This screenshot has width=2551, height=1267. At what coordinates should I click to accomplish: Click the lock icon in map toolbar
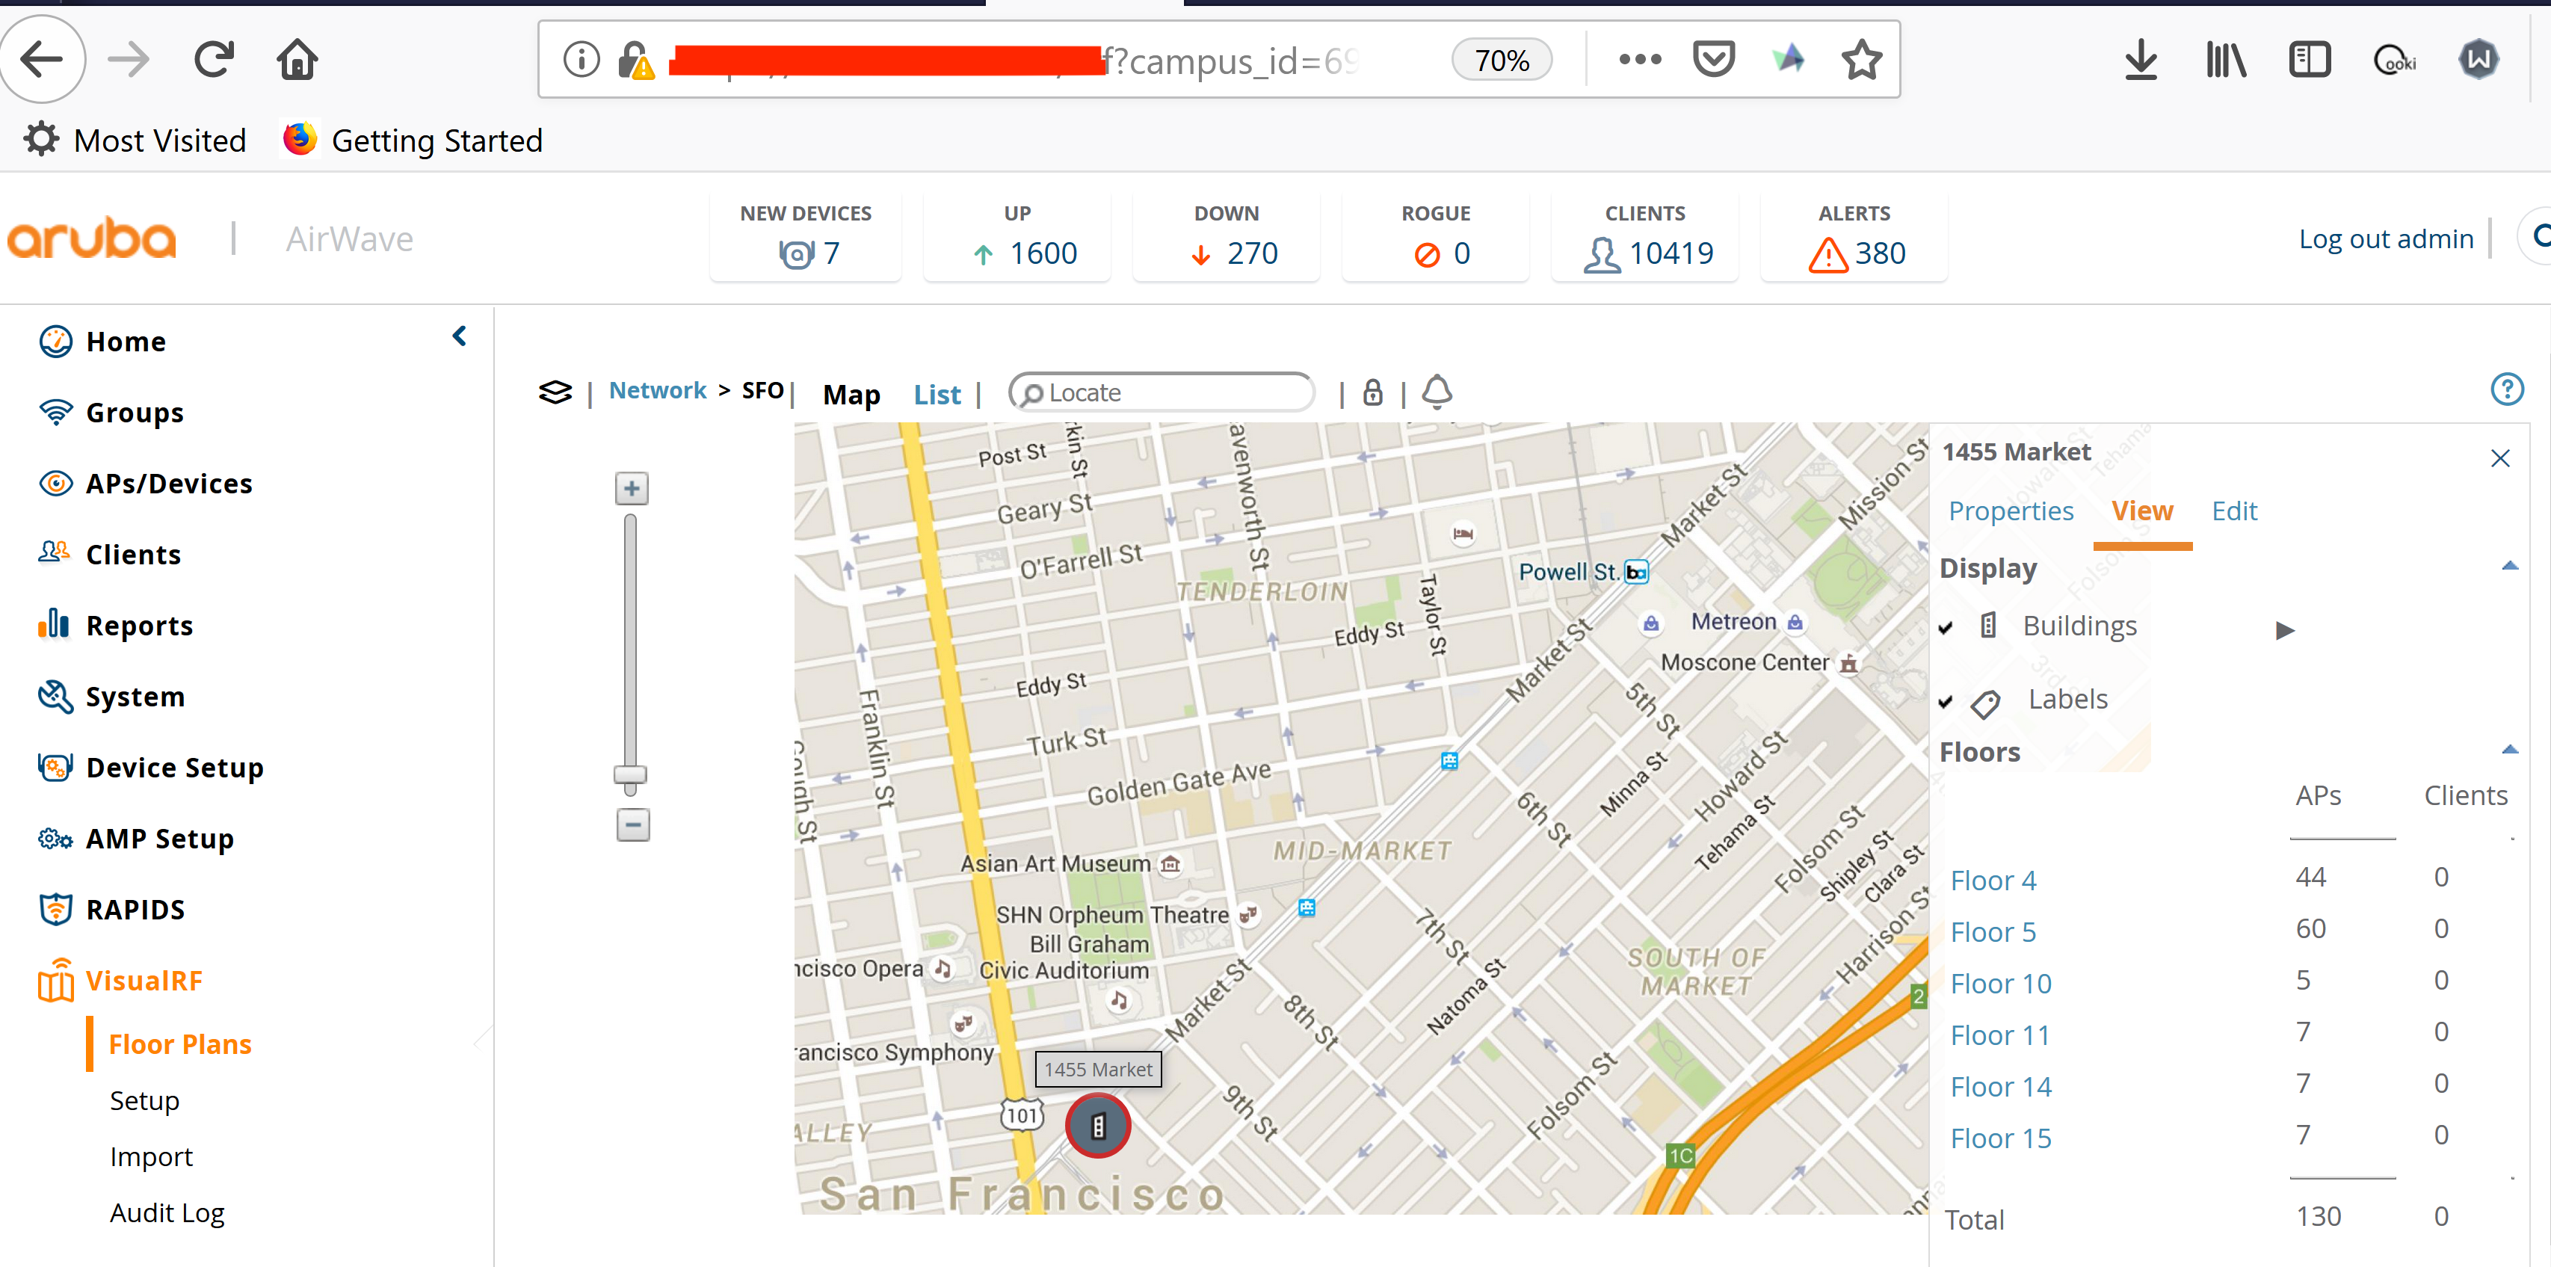pos(1372,392)
